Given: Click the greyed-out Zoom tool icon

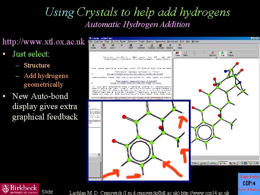Looking at the screenshot, I should 204,54.
